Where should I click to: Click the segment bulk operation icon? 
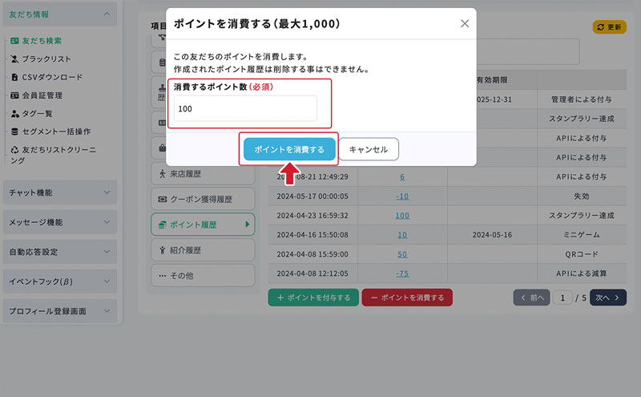[x=14, y=132]
